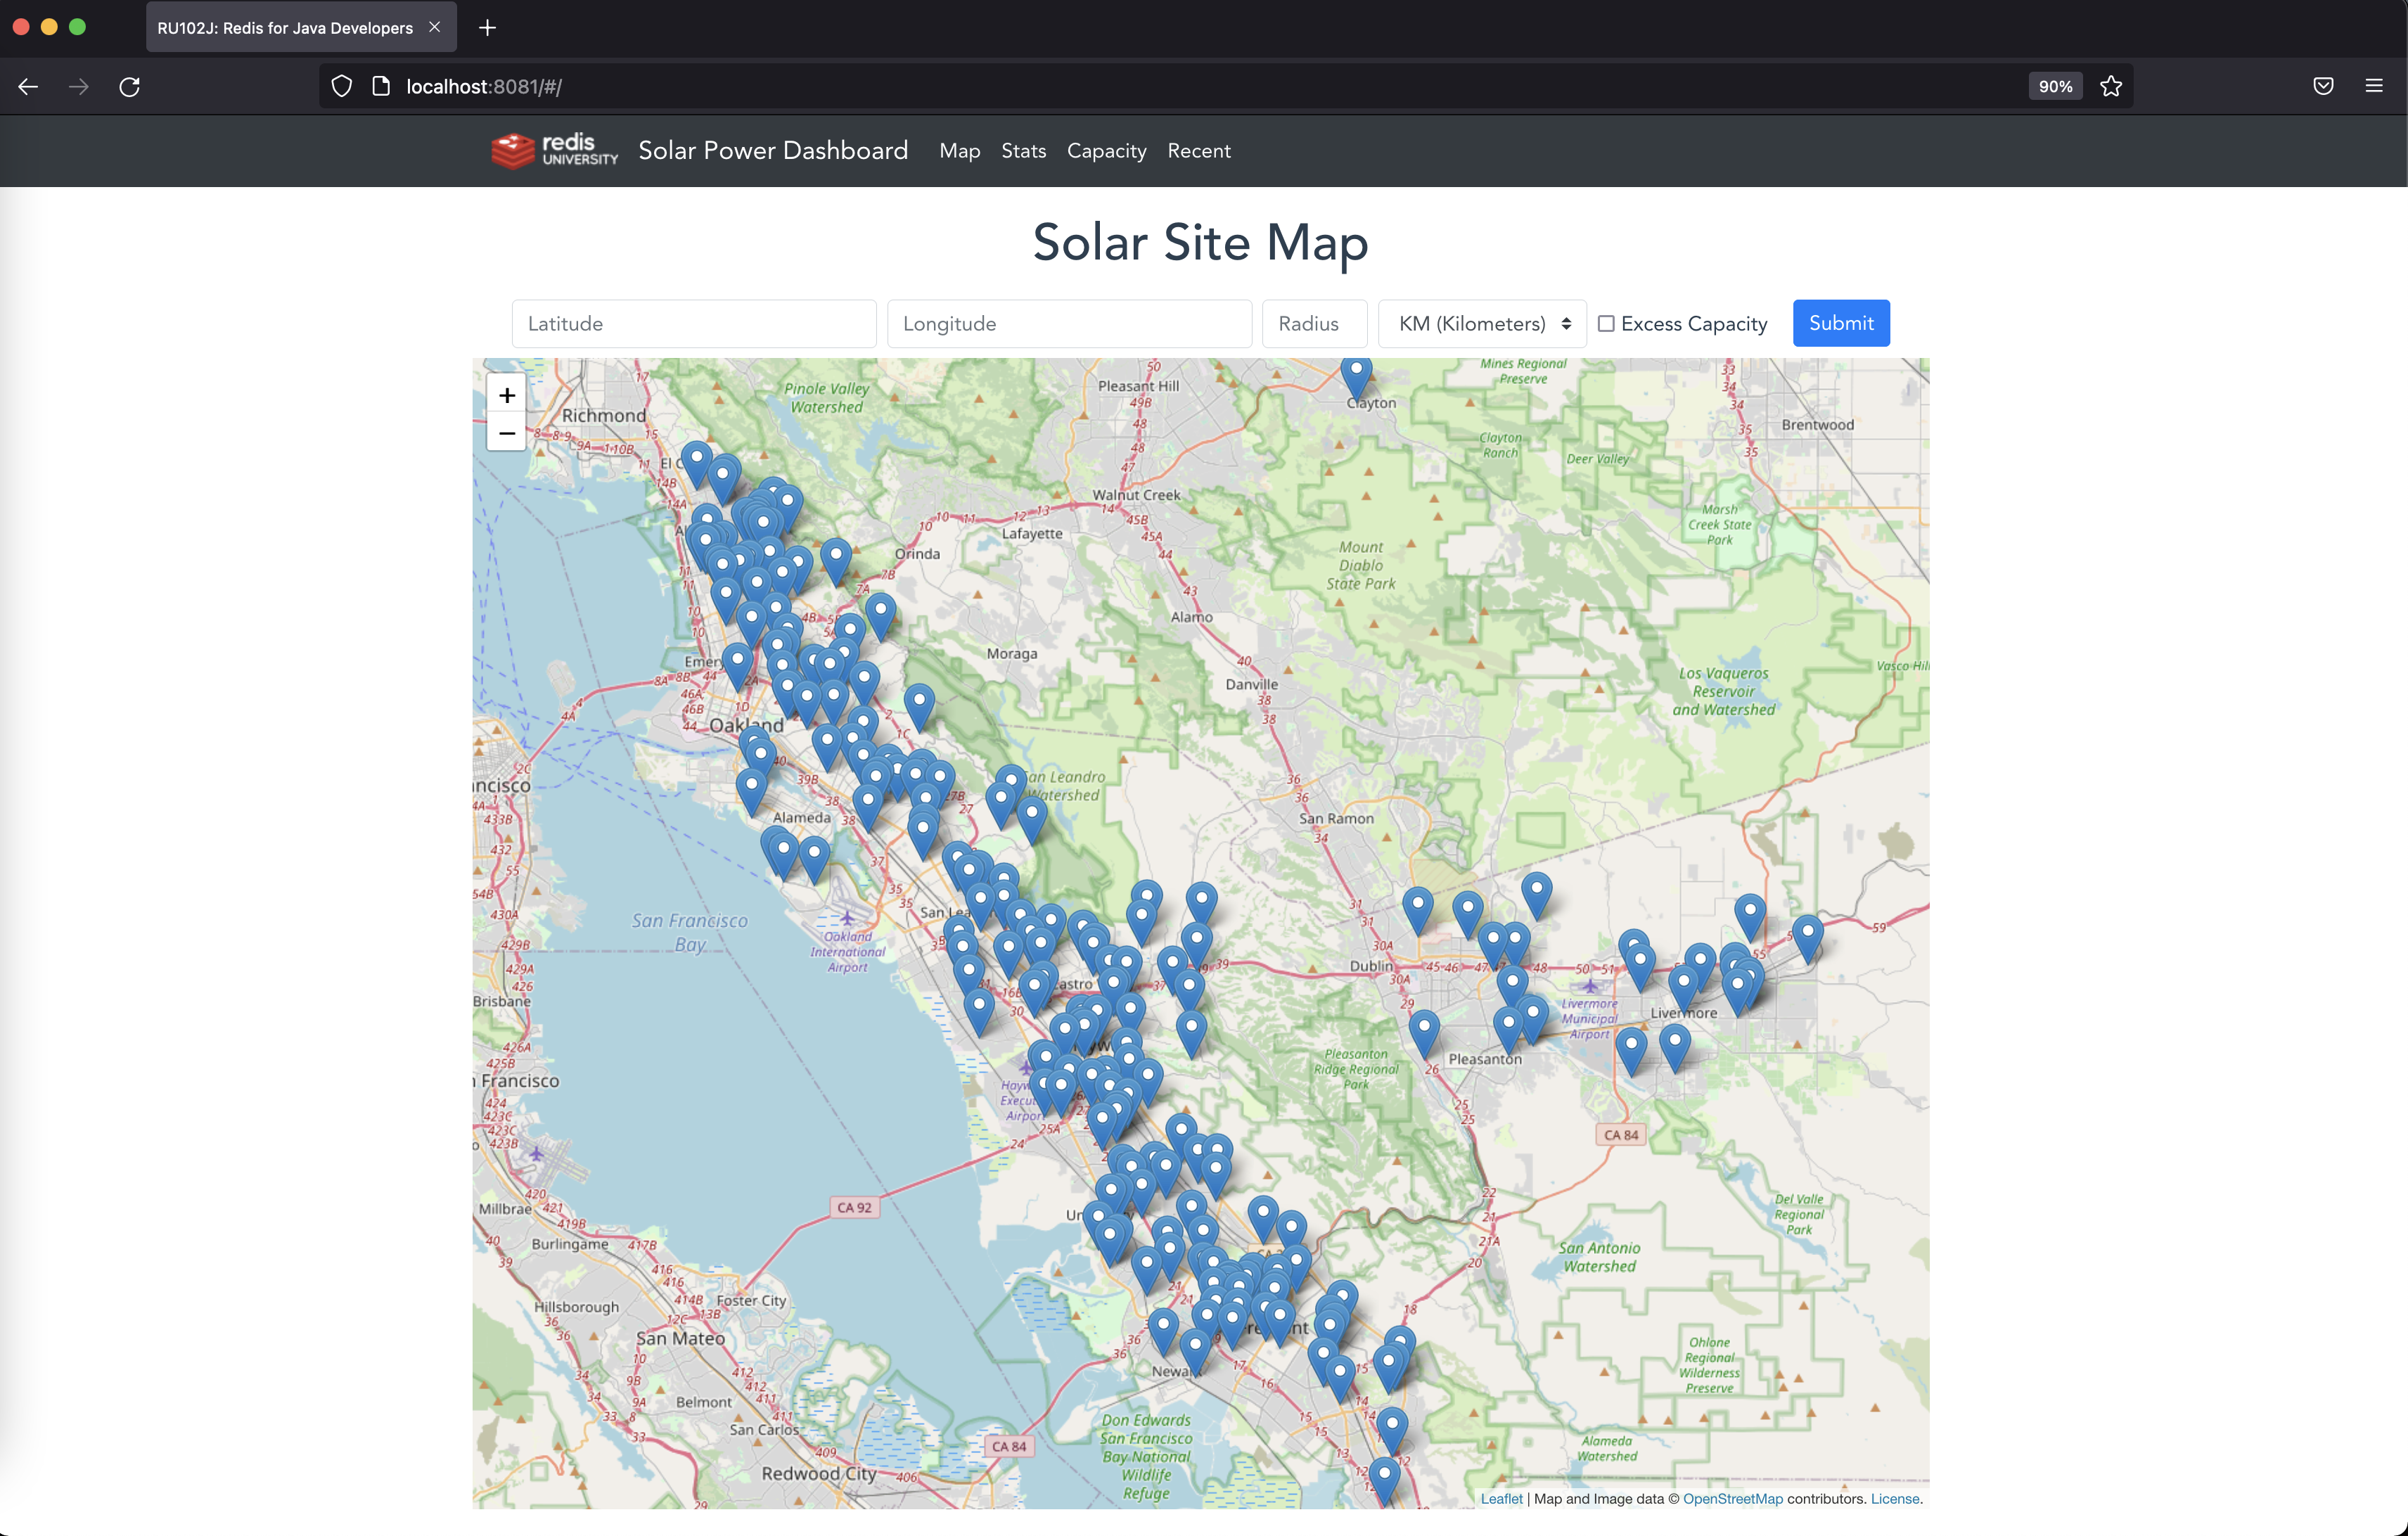The width and height of the screenshot is (2408, 1536).
Task: Reload the page with browser refresh icon
Action: (x=129, y=87)
